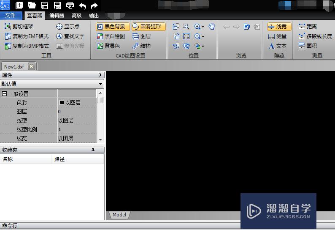Open the 图层 layers dialog
This screenshot has width=335, height=235.
[x=141, y=36]
